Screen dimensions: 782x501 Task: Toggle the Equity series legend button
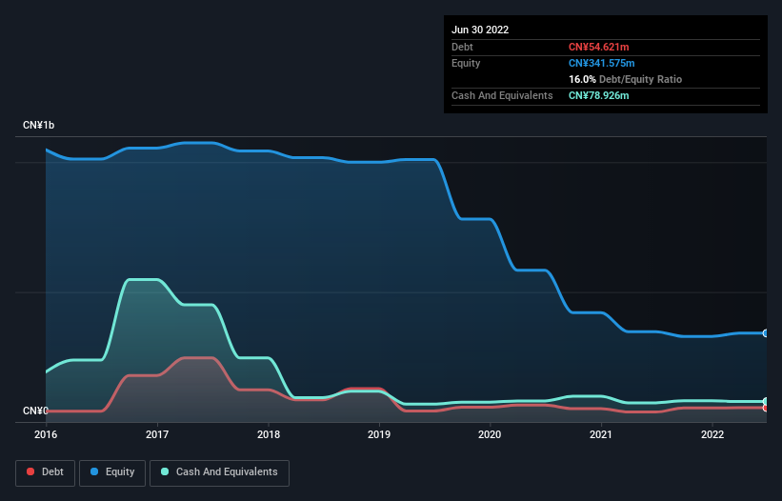[x=112, y=472]
